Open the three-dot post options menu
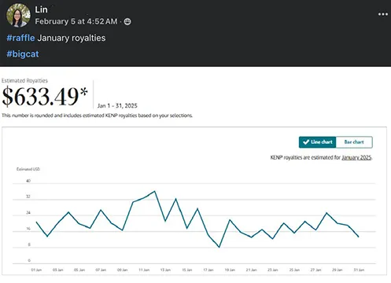The height and width of the screenshot is (283, 391). pyautogui.click(x=383, y=14)
